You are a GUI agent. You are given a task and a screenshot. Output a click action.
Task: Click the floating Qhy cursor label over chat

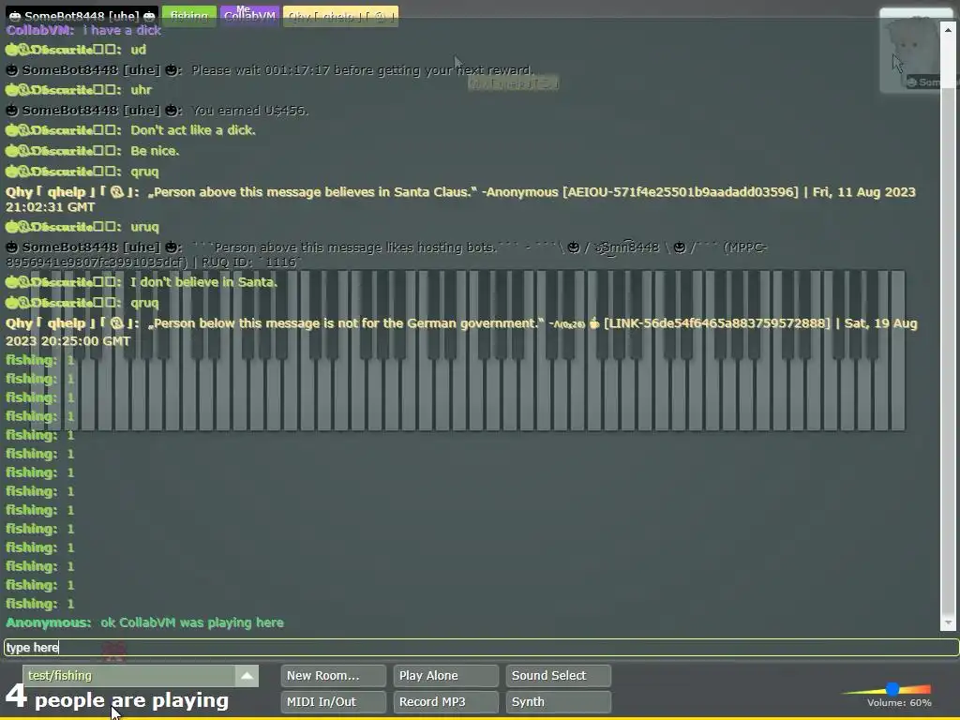pyautogui.click(x=513, y=83)
